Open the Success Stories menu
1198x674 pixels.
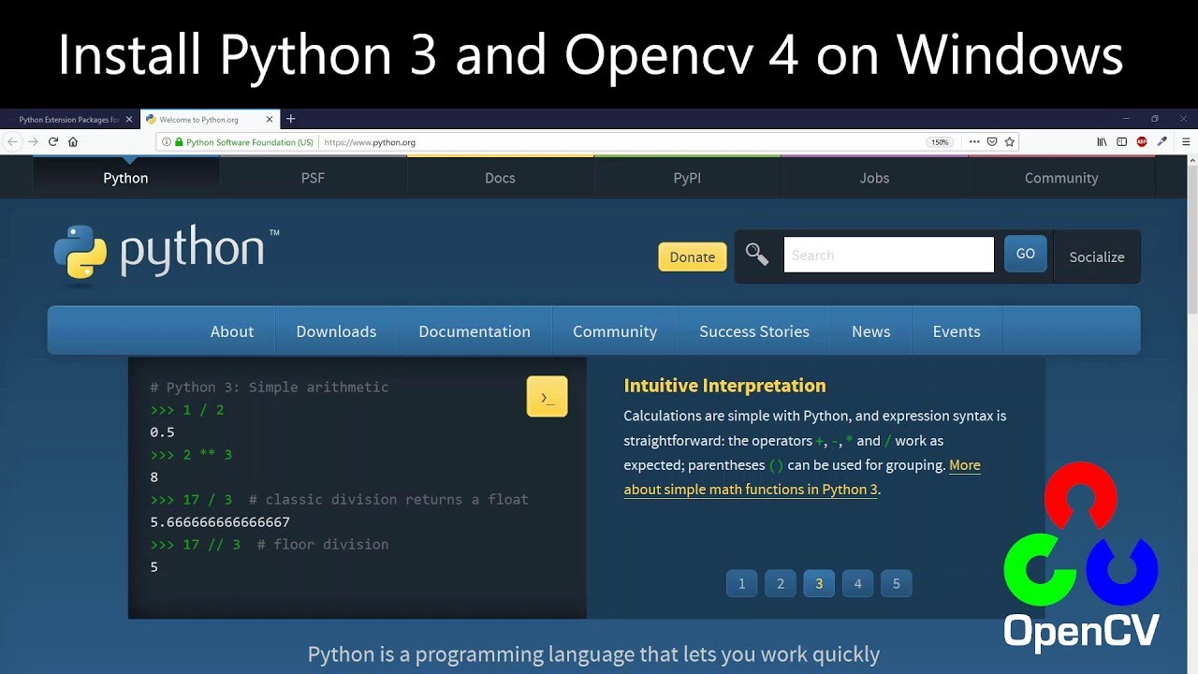(754, 331)
